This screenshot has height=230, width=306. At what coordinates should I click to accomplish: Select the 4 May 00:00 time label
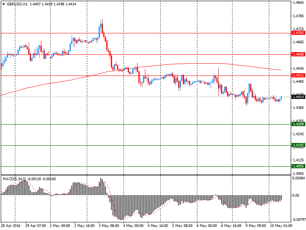(x=133, y=226)
